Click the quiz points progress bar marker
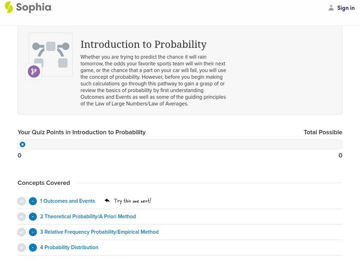This screenshot has height=259, width=360. pos(22,144)
